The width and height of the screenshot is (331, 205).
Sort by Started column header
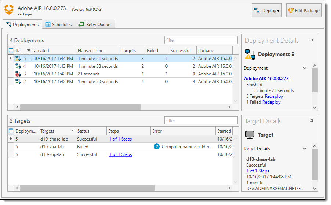coord(224,131)
